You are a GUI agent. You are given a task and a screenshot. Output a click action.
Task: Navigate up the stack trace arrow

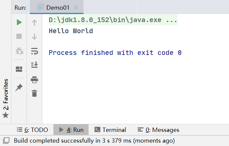tap(34, 23)
